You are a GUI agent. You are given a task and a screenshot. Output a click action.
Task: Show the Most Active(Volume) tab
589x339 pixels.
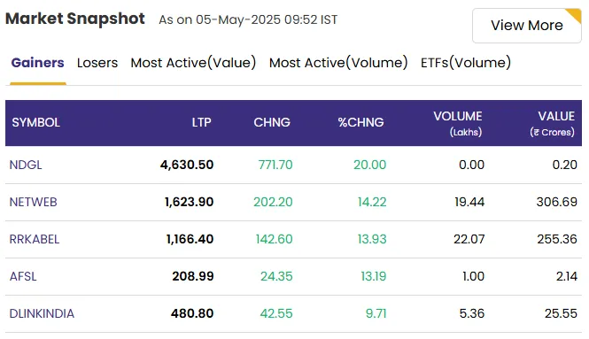(338, 63)
